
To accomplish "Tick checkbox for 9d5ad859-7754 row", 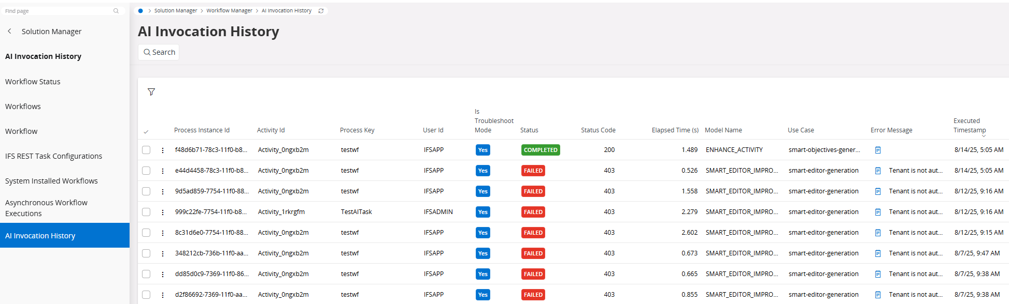I will click(x=146, y=191).
